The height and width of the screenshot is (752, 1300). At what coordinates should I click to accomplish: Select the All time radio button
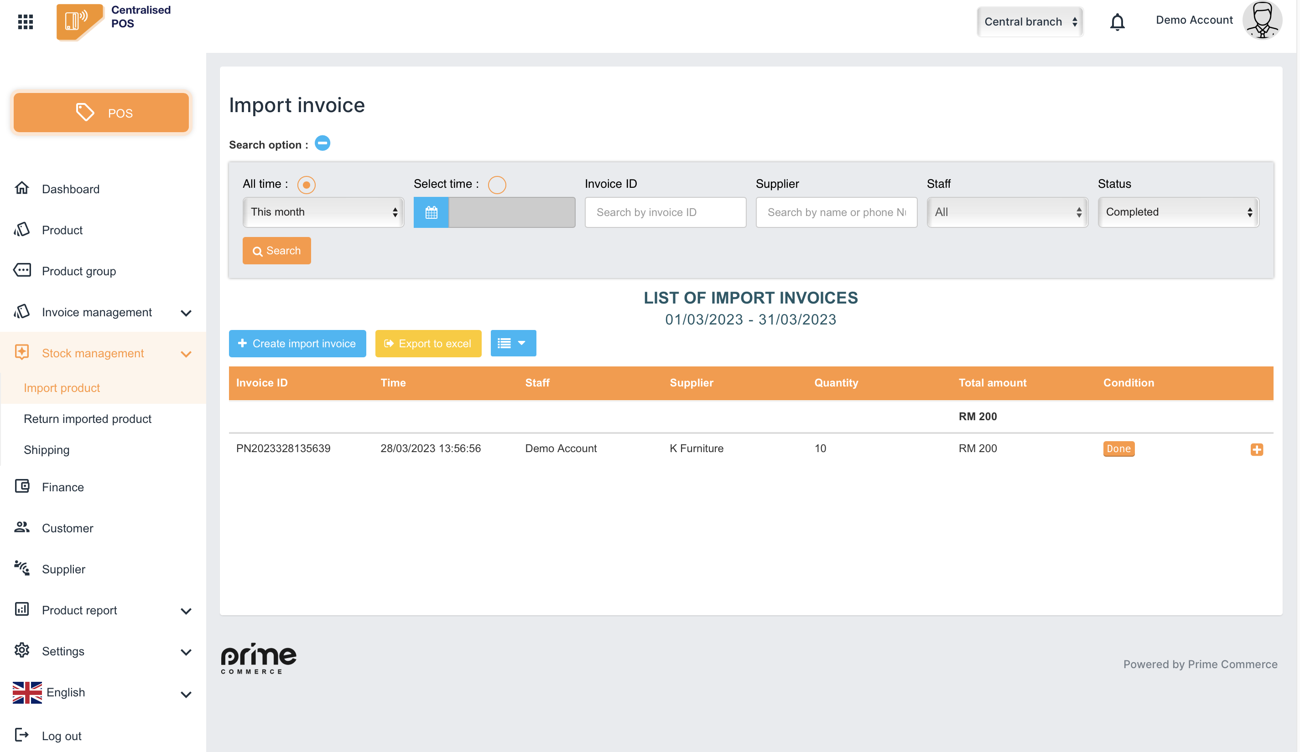(x=306, y=185)
